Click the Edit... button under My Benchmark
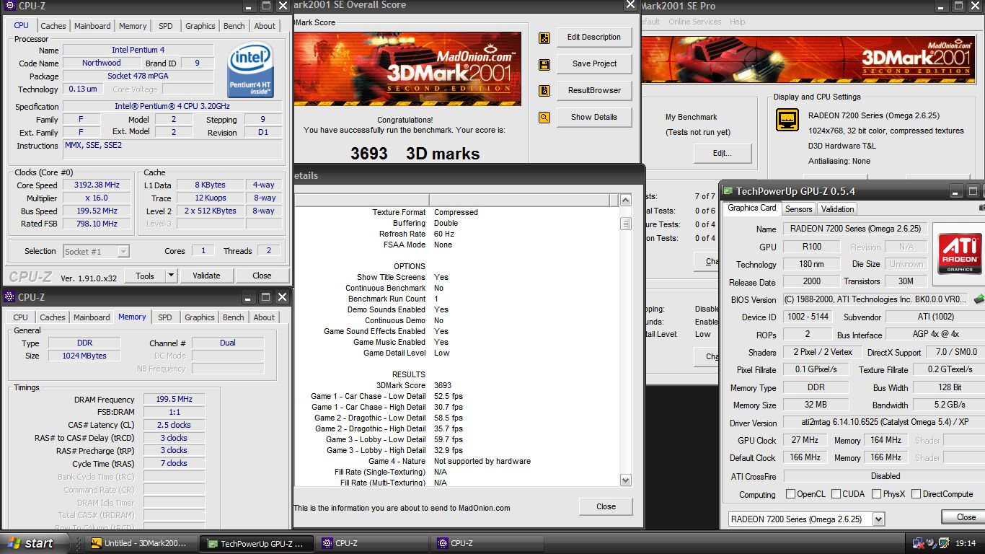The width and height of the screenshot is (985, 554). click(x=723, y=154)
